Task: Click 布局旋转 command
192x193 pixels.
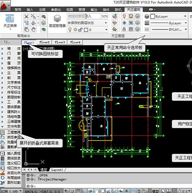Action: tap(11, 178)
